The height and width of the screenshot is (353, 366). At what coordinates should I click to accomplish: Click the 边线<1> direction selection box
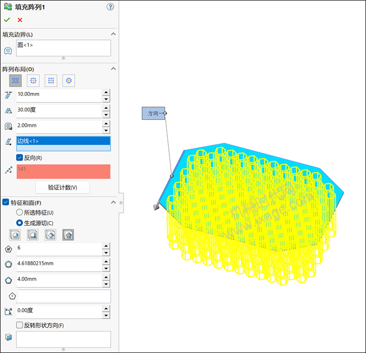(x=63, y=144)
